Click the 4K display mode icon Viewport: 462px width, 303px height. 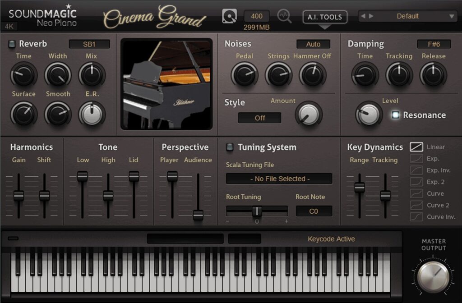point(9,27)
